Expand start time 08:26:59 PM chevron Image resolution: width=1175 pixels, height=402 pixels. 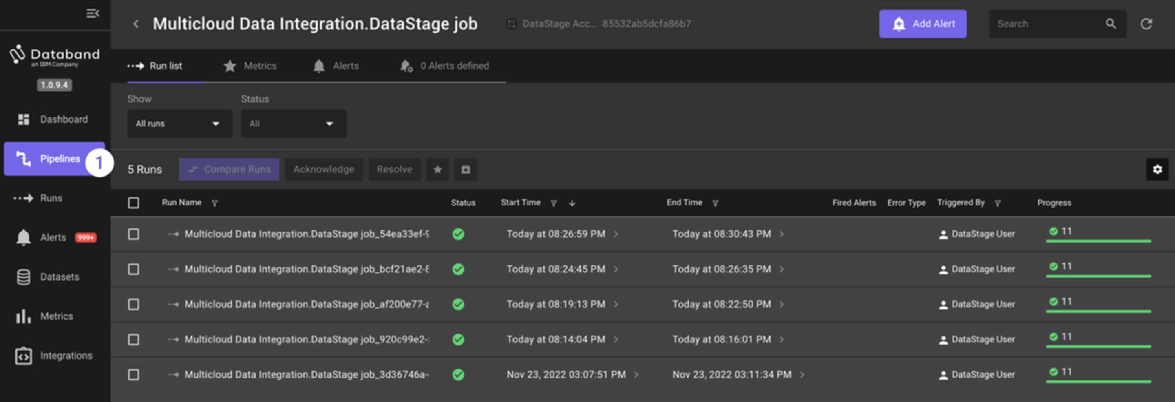tap(616, 234)
